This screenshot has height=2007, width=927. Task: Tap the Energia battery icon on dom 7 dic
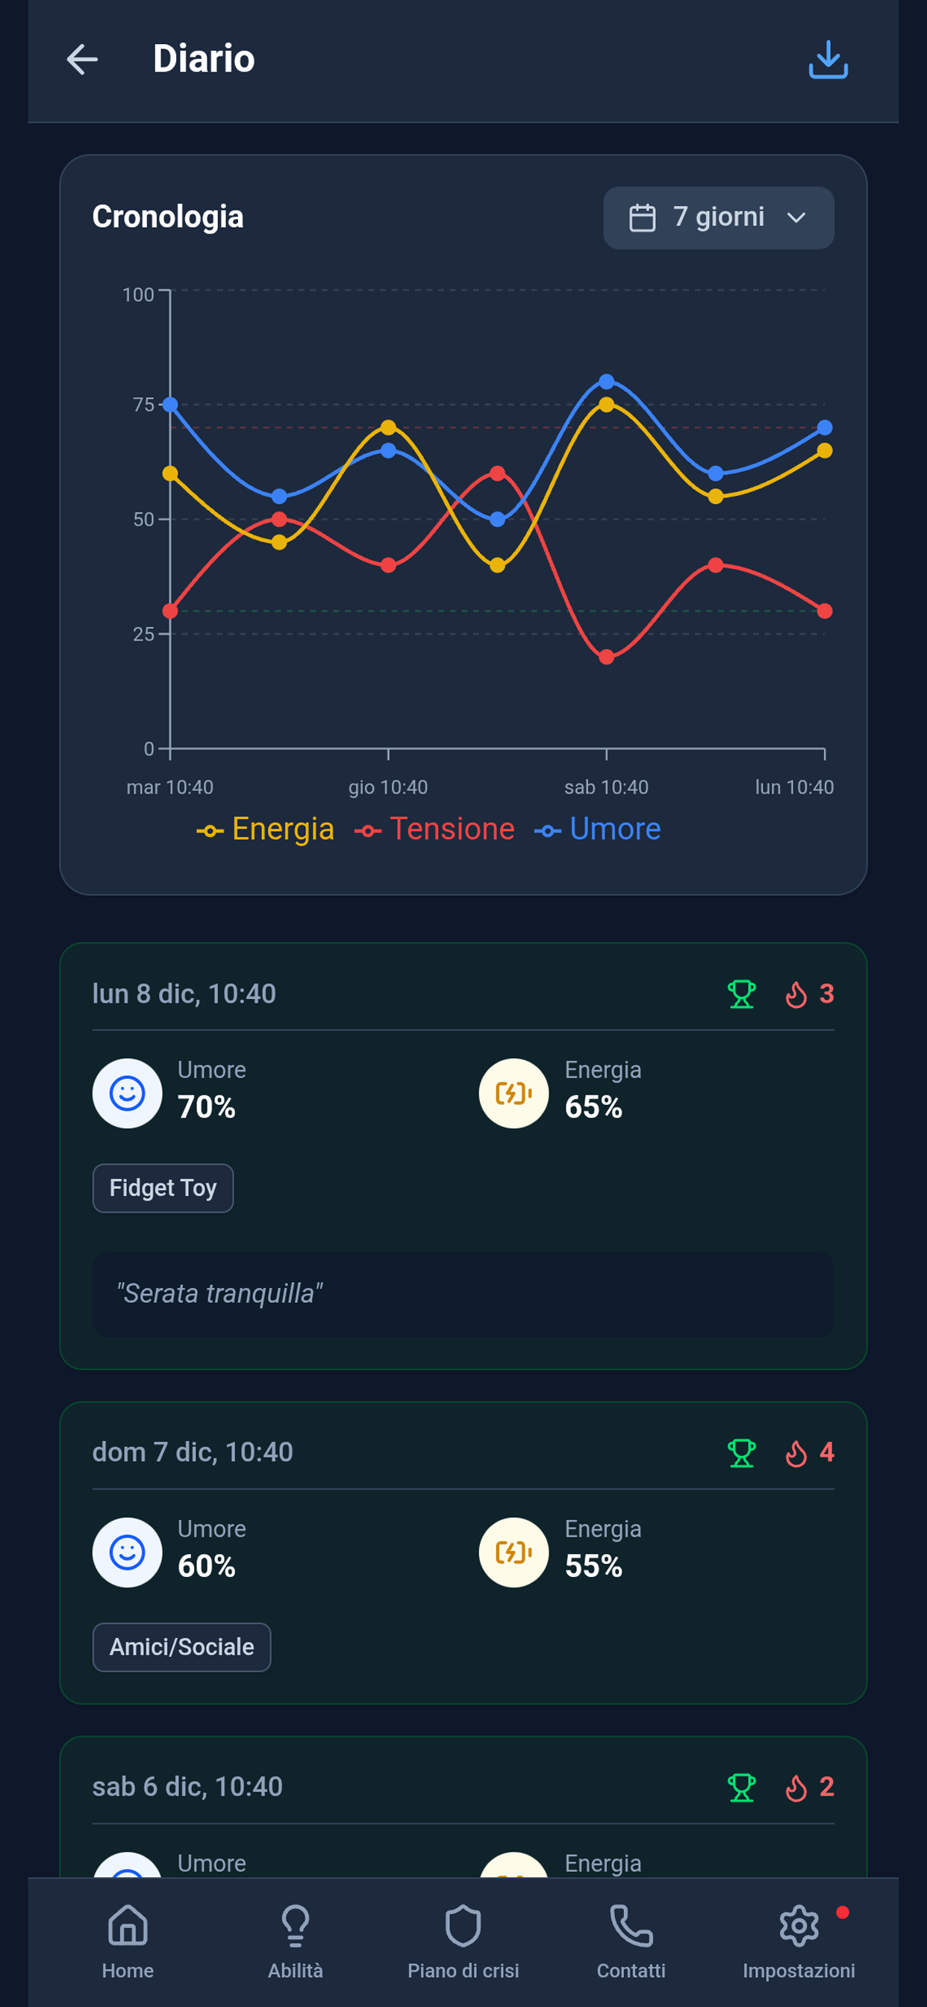tap(514, 1552)
